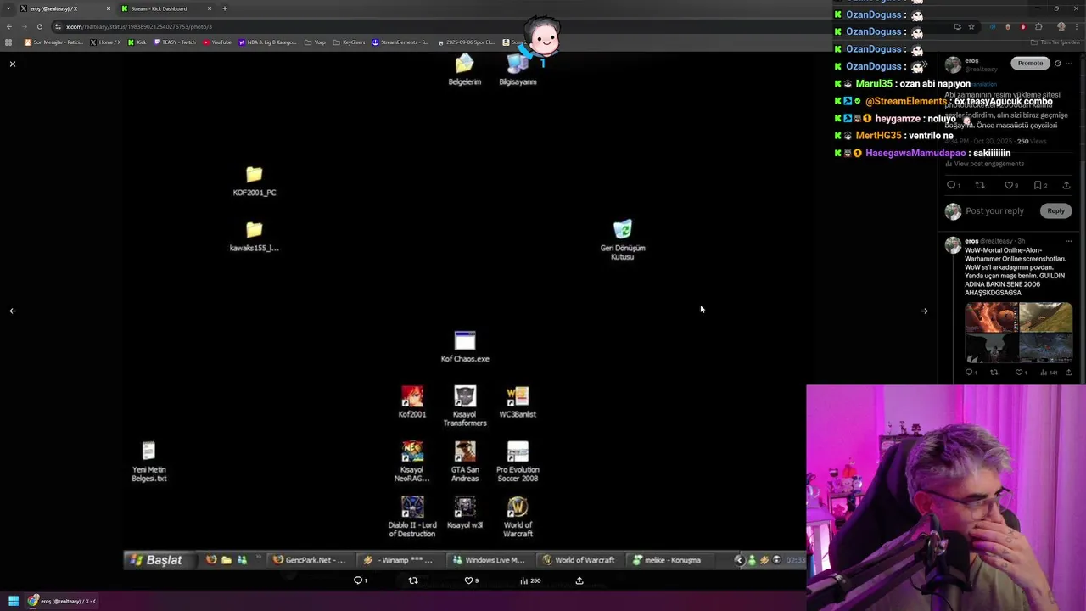The width and height of the screenshot is (1086, 611).
Task: Click the Diablo II icon in the photo
Action: (412, 517)
